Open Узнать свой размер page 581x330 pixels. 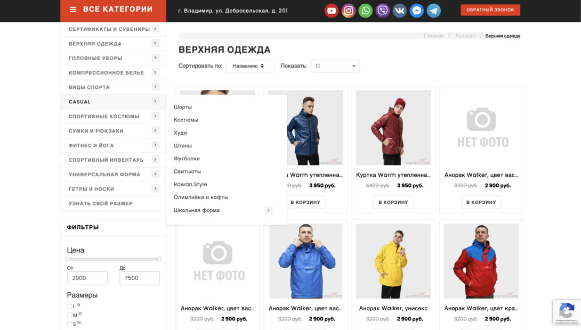[x=113, y=203]
